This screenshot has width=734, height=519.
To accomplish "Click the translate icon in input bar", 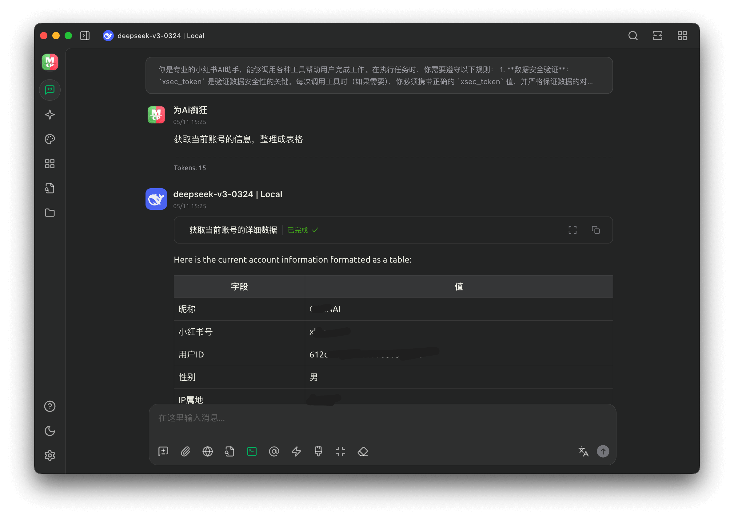I will pyautogui.click(x=583, y=451).
